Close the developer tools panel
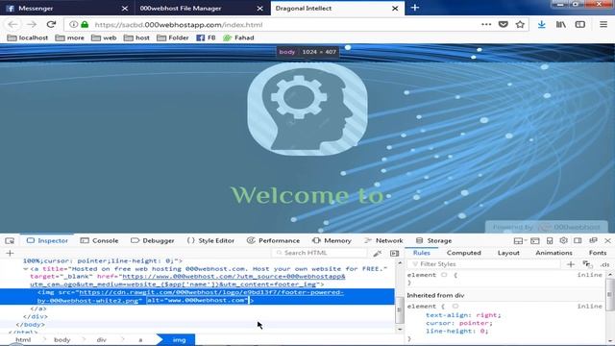Screen dimensions: 615x346 [607, 240]
